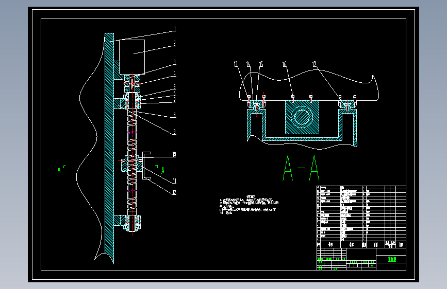The height and width of the screenshot is (289, 447).
Task: Click part number label 11
Action: pyautogui.click(x=174, y=181)
